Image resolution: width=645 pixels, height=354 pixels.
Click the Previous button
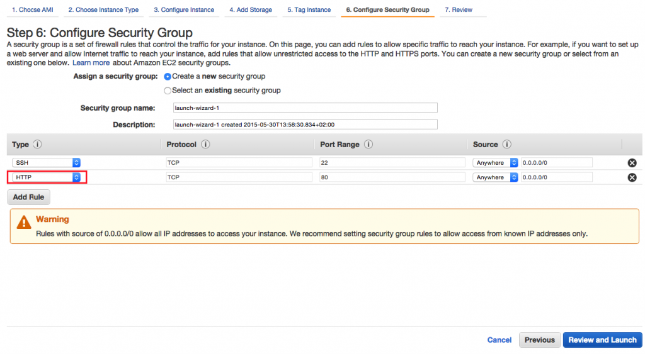click(539, 340)
